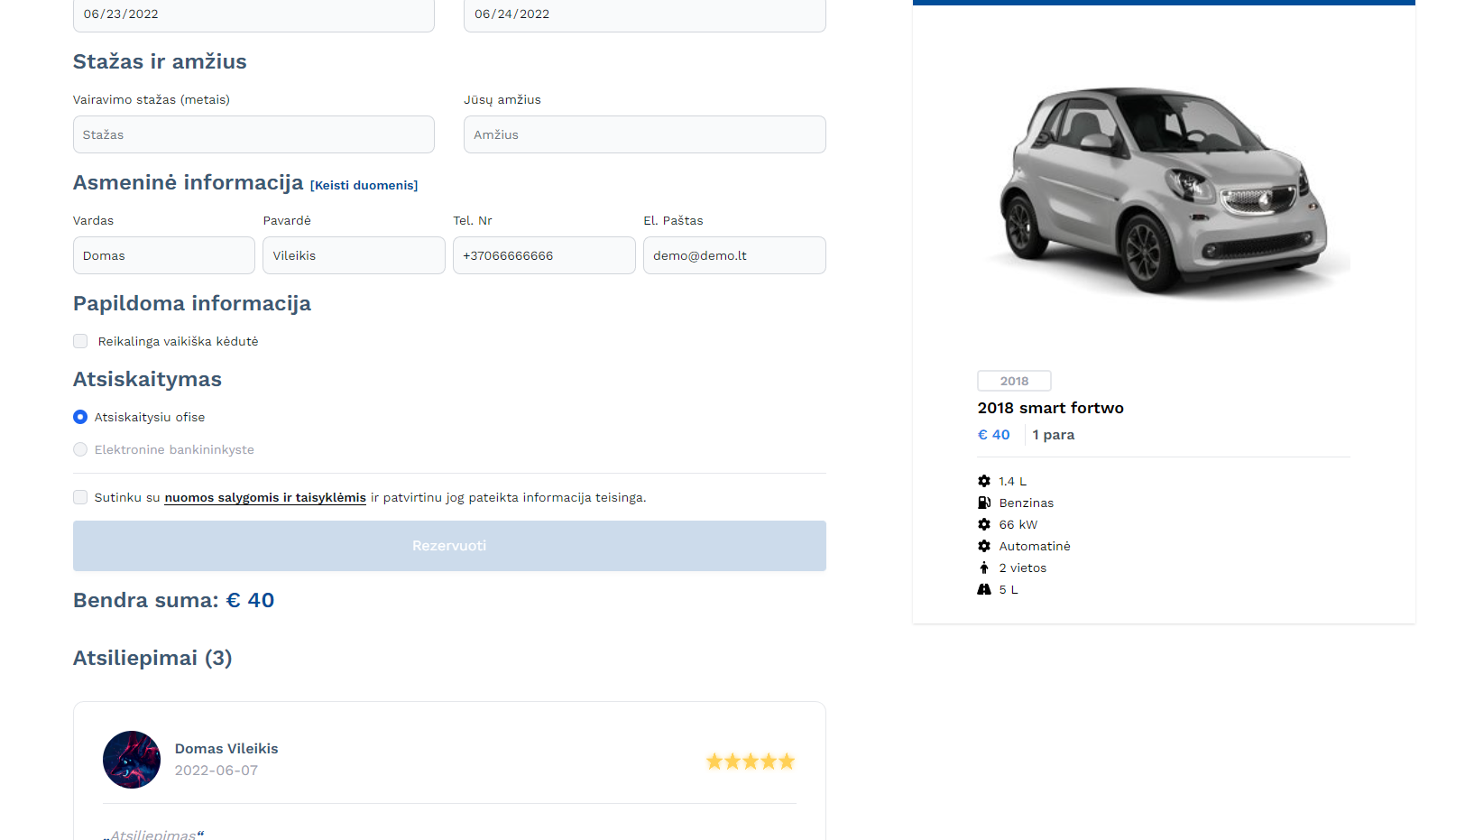Click the Amžius age input field

point(644,134)
